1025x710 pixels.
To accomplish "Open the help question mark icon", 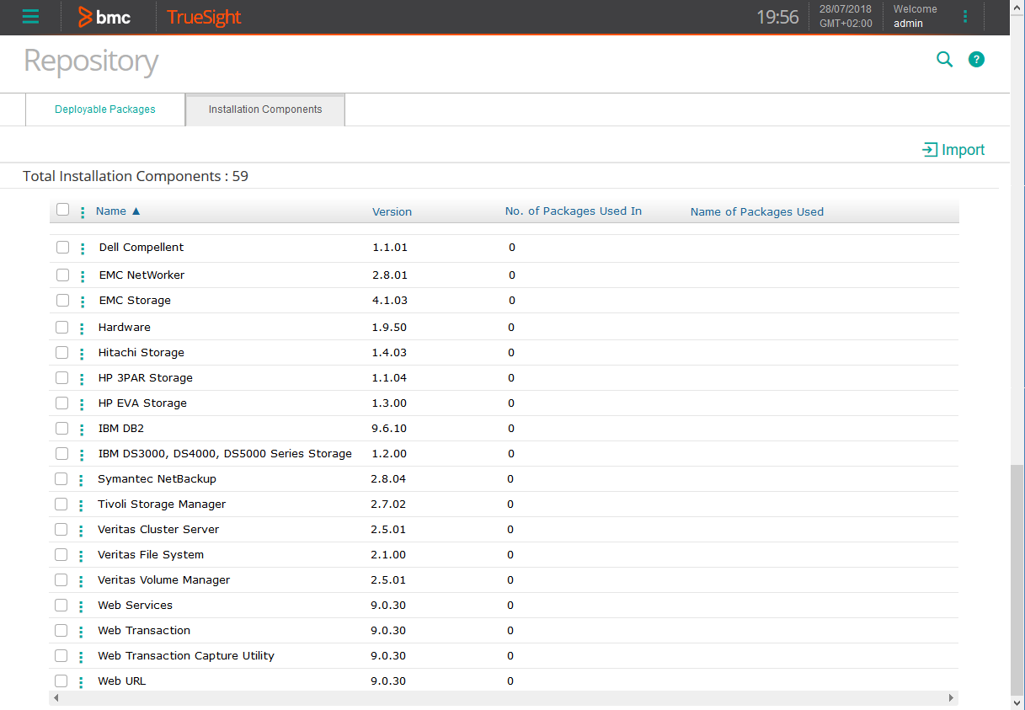I will [976, 59].
